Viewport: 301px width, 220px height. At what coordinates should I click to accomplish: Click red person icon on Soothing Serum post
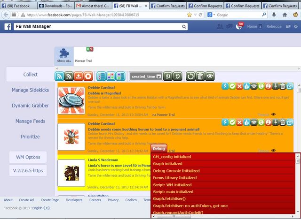click(x=268, y=122)
